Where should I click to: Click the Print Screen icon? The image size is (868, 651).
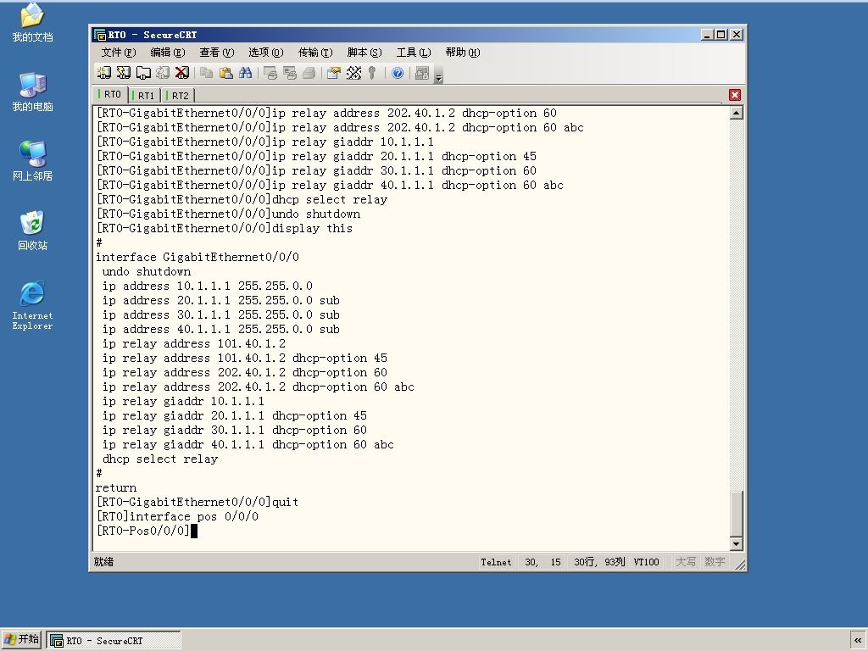(270, 73)
